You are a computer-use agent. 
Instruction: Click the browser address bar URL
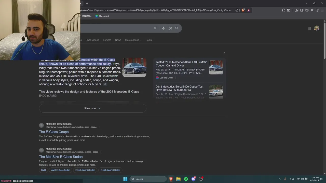157,10
